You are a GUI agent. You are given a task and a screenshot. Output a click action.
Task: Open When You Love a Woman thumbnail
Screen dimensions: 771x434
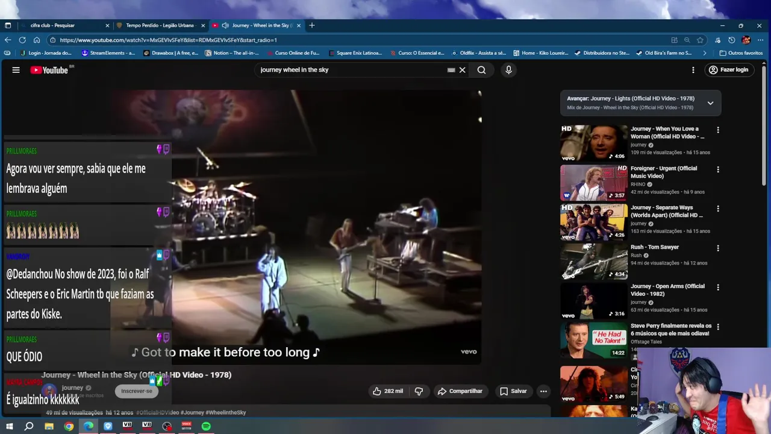(x=593, y=143)
